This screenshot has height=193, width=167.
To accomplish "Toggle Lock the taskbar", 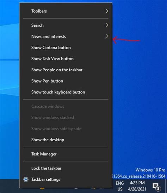I will coord(66,168).
